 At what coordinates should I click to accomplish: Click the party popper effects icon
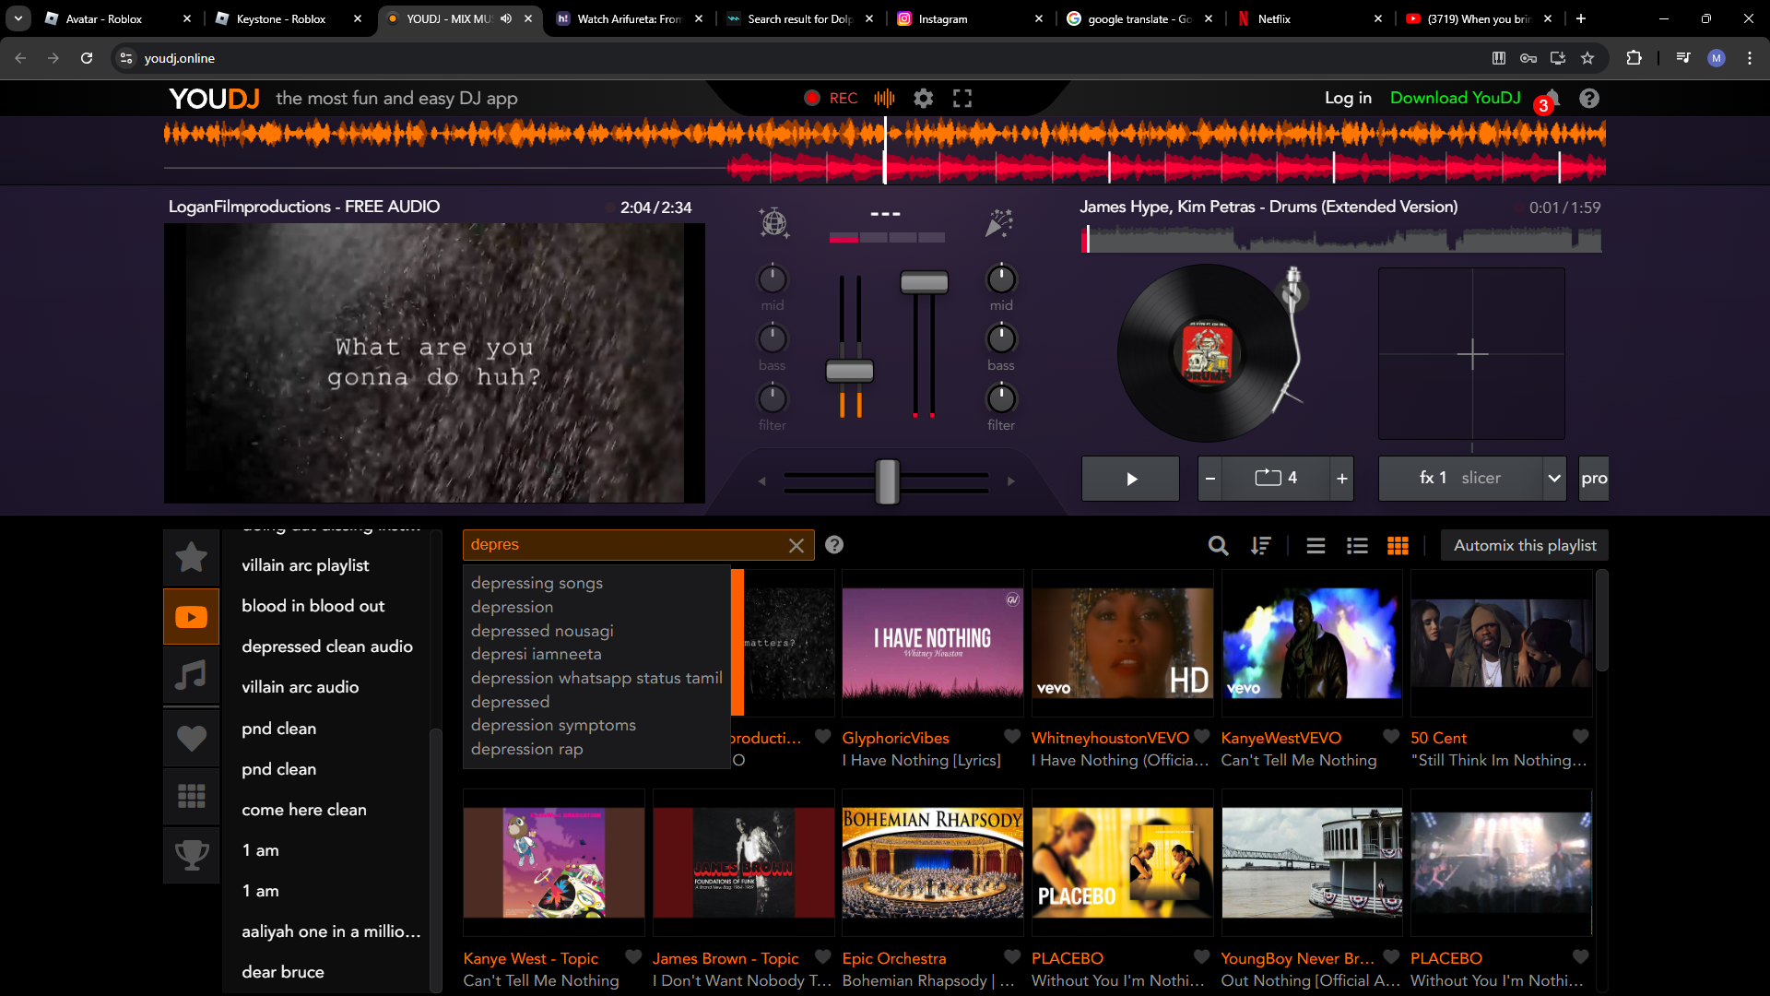click(999, 222)
